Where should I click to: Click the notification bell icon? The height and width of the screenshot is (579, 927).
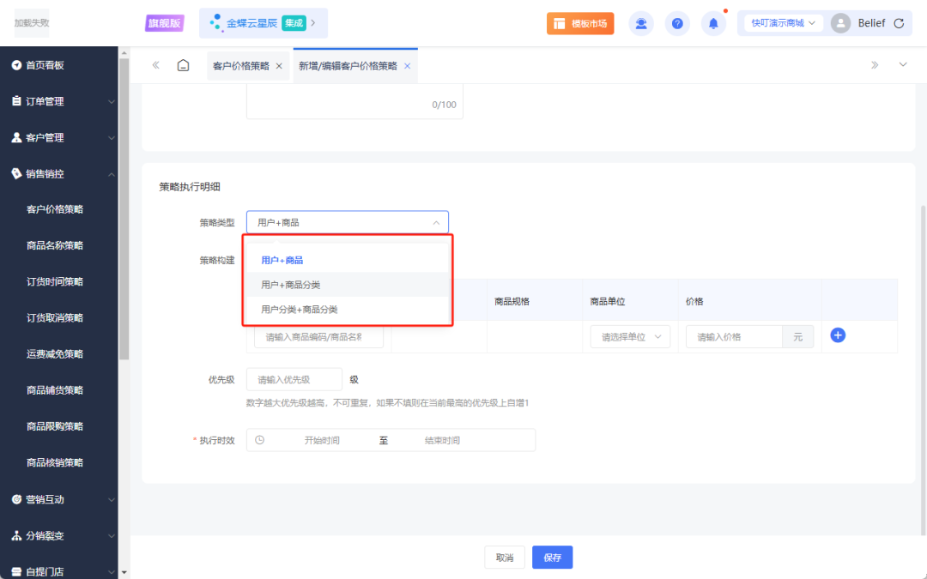tap(713, 23)
